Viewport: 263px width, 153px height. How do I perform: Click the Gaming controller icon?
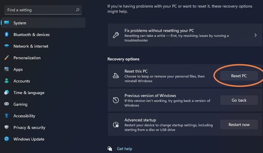[x=7, y=104]
